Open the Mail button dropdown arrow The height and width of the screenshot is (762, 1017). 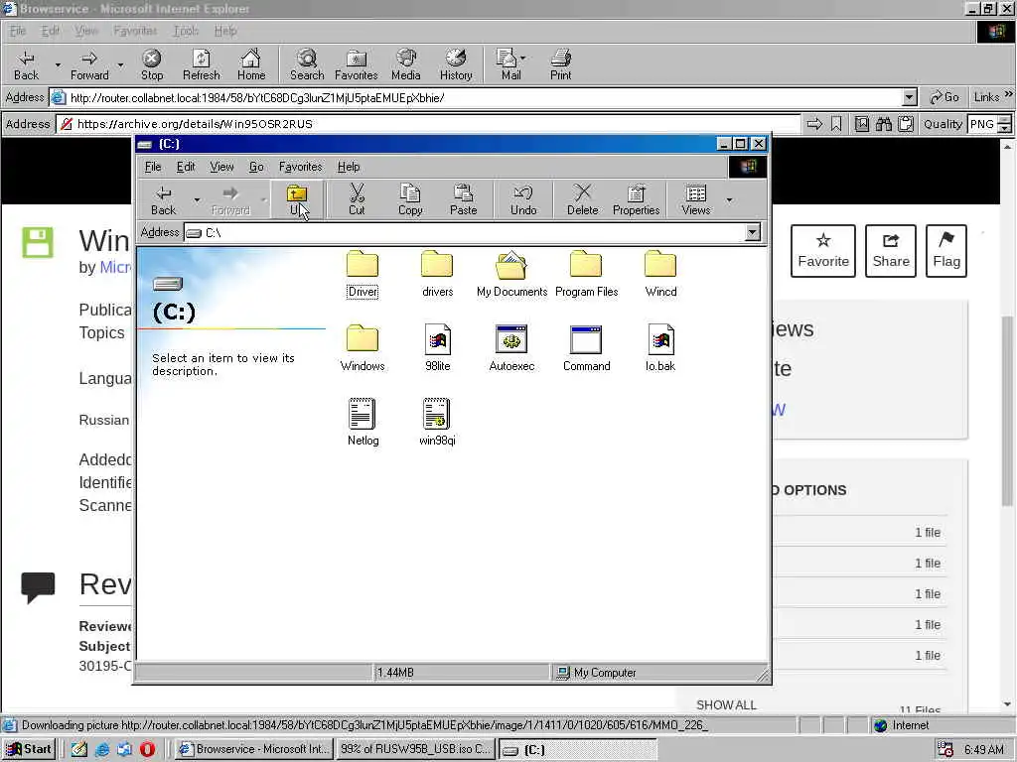tap(522, 58)
